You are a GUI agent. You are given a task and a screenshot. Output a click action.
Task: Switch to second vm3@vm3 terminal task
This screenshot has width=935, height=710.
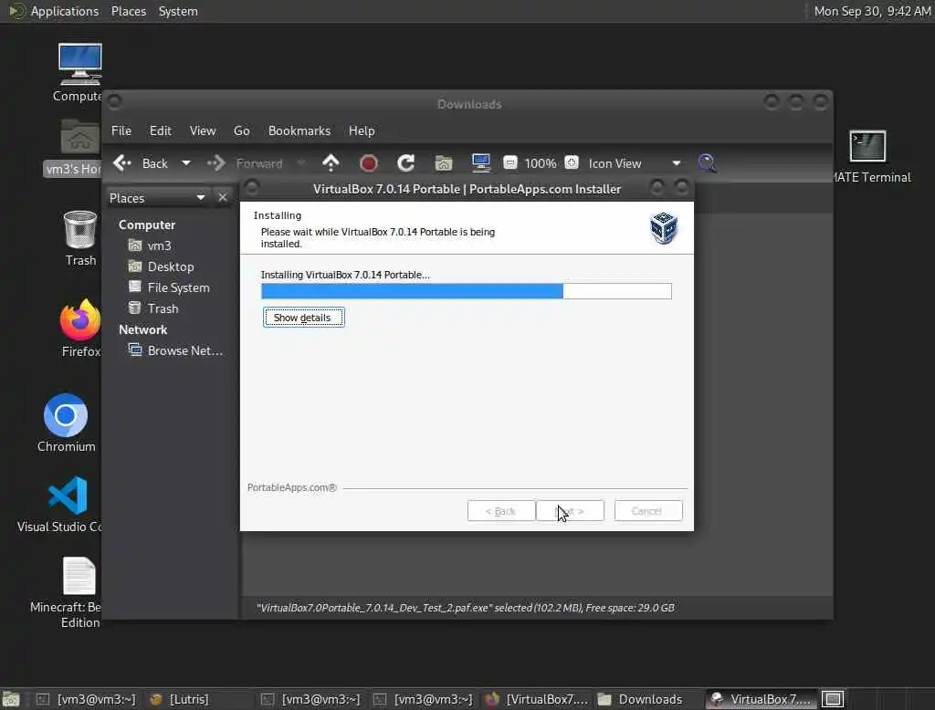coord(311,699)
